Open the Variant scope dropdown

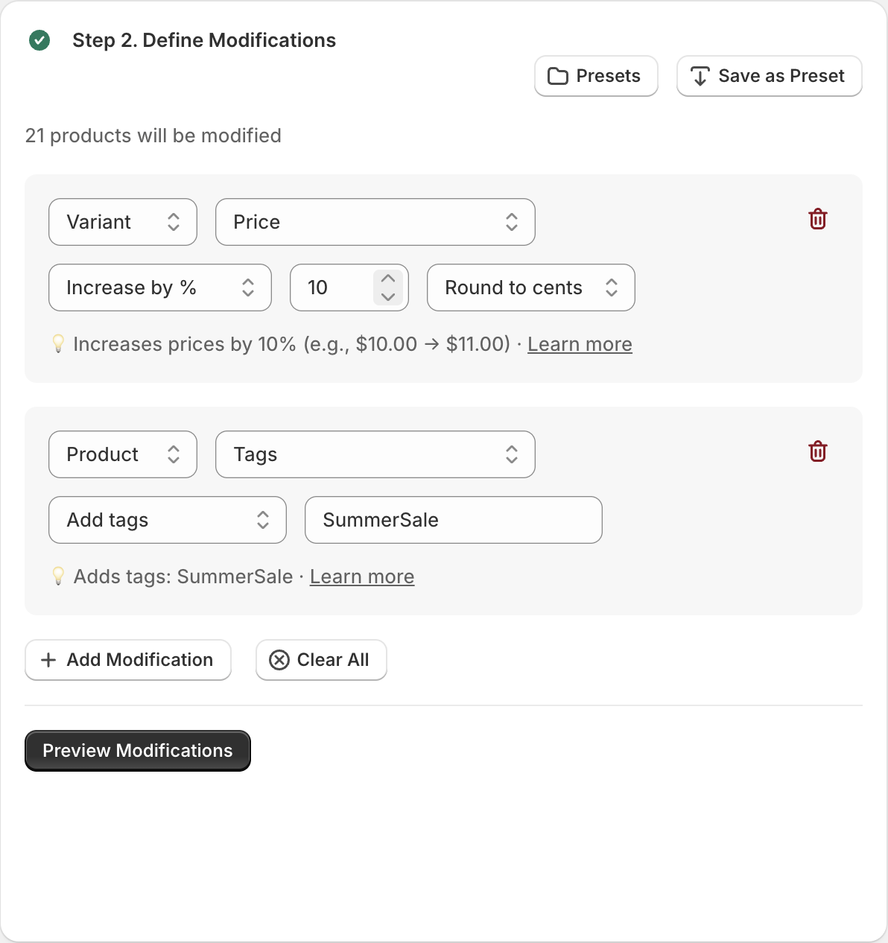[123, 222]
